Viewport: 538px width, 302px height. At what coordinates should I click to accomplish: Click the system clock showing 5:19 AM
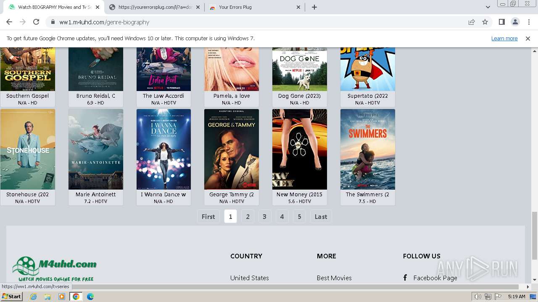[x=517, y=297]
